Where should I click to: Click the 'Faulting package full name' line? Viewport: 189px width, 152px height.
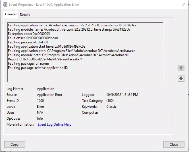pos(29,64)
